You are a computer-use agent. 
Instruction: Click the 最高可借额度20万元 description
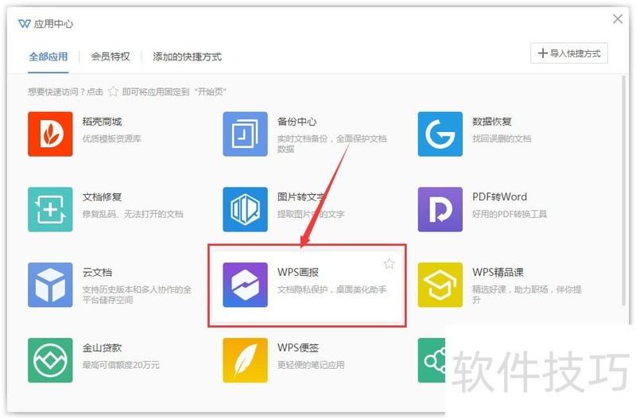(121, 365)
